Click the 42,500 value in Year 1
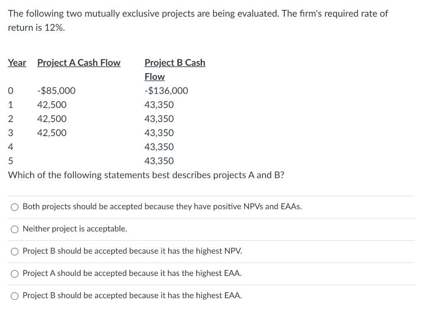The image size is (422, 316). [52, 105]
